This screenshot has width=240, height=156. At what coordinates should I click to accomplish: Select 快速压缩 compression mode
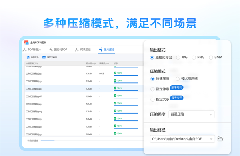pos(160,79)
